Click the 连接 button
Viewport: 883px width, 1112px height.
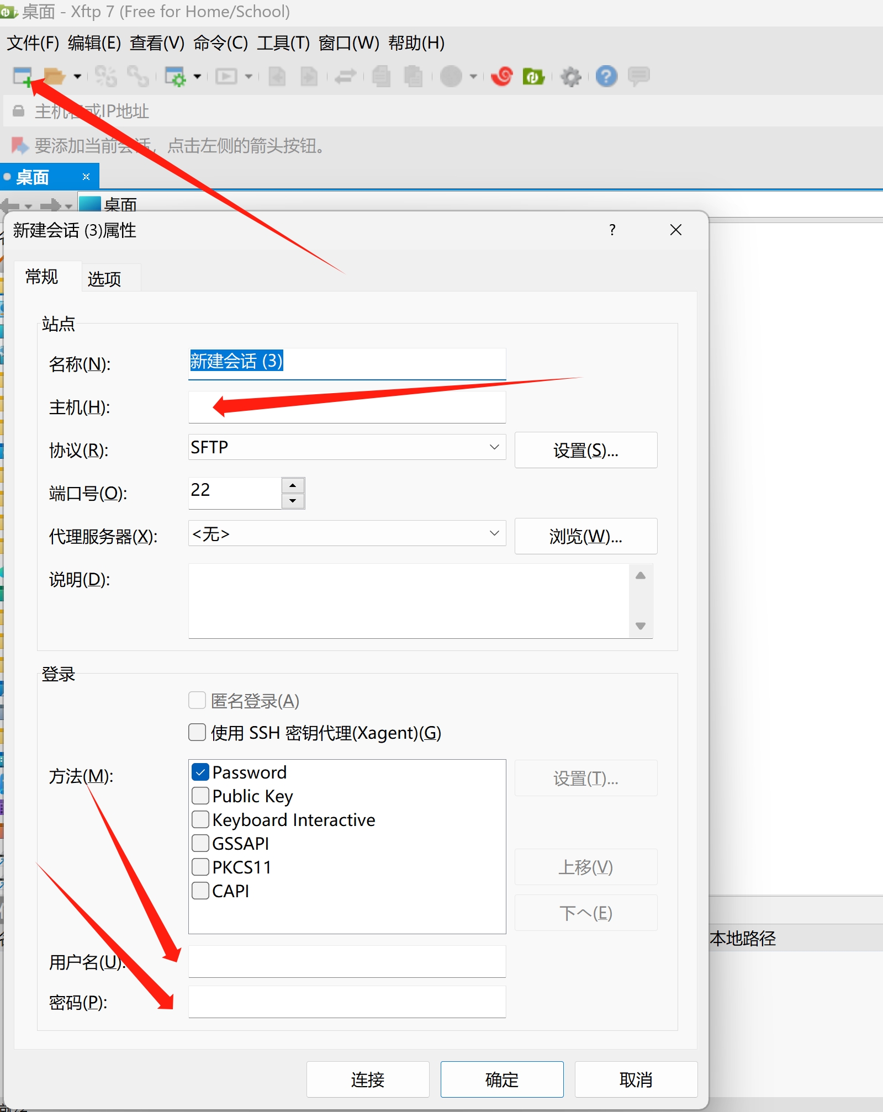368,1079
